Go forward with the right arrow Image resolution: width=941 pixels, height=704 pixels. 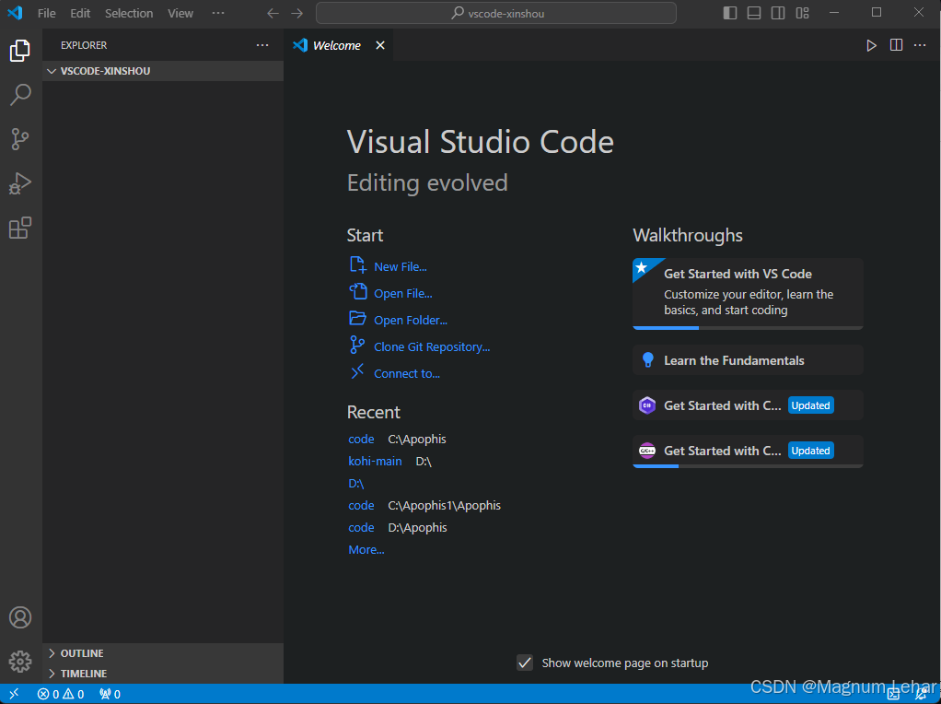point(297,13)
